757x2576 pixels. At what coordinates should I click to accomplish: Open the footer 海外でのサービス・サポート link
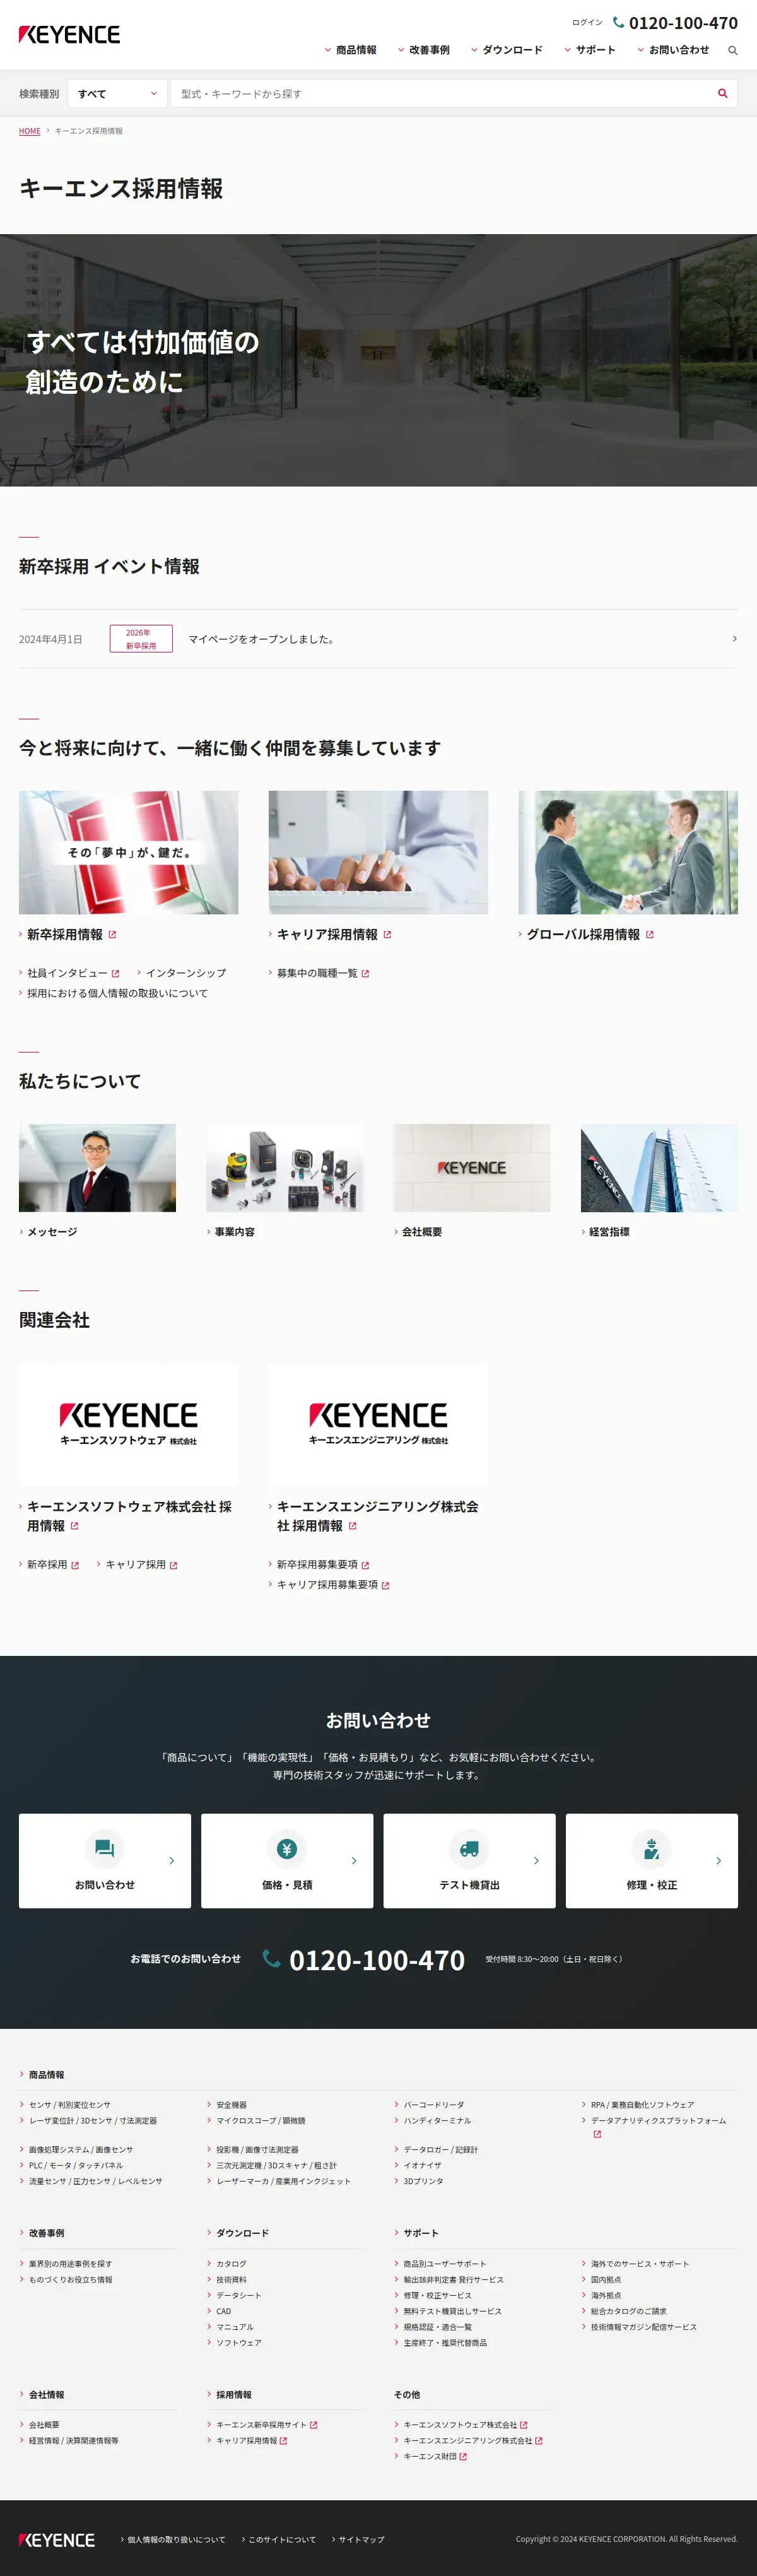[x=640, y=2264]
